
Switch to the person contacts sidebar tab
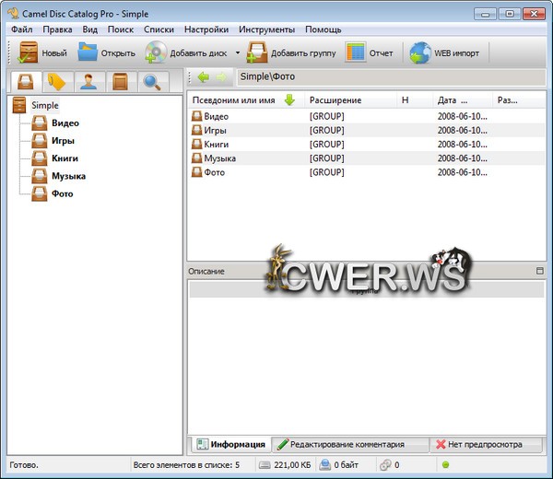(88, 82)
